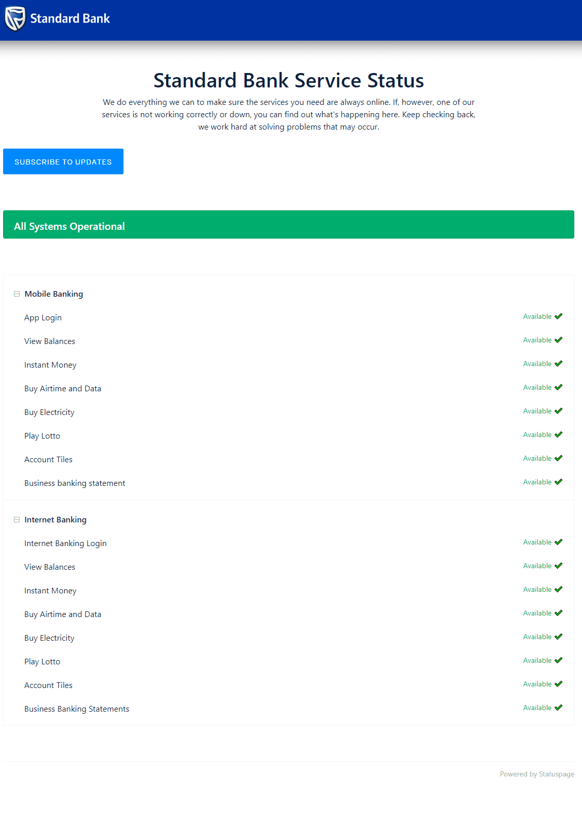Click the checkmark for Mobile Buy Electricity
The image size is (582, 815).
558,411
